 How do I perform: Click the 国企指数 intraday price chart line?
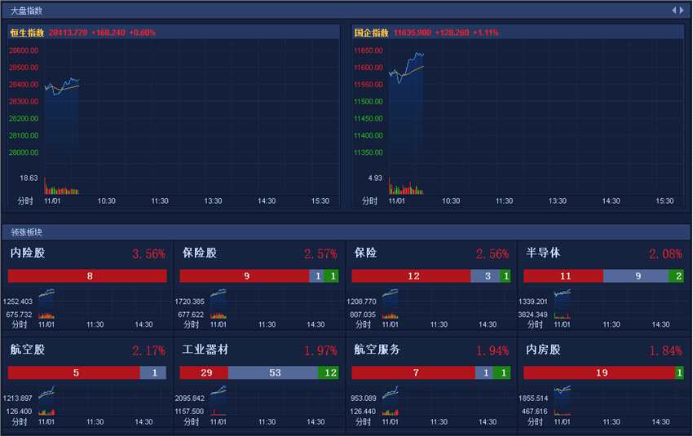coord(406,68)
